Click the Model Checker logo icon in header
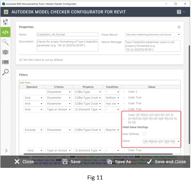The height and width of the screenshot is (183, 192). [x=6, y=12]
